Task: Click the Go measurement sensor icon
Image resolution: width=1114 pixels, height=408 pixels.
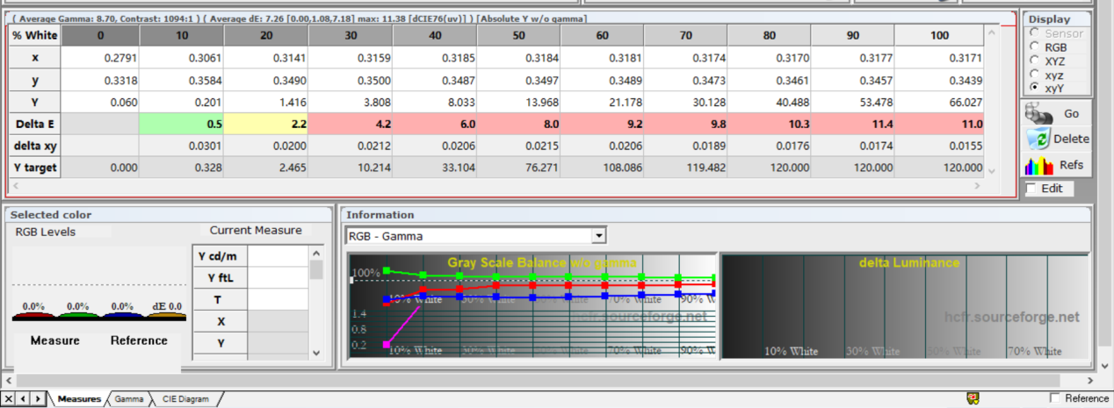Action: (x=1038, y=113)
